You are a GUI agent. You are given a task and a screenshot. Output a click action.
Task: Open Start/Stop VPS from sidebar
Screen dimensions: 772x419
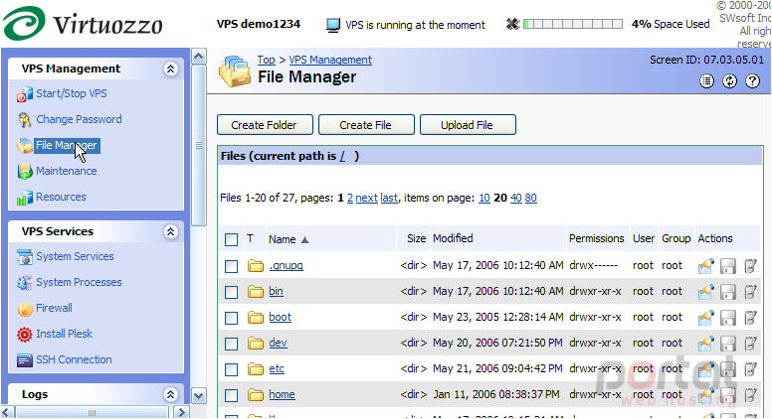[x=71, y=93]
